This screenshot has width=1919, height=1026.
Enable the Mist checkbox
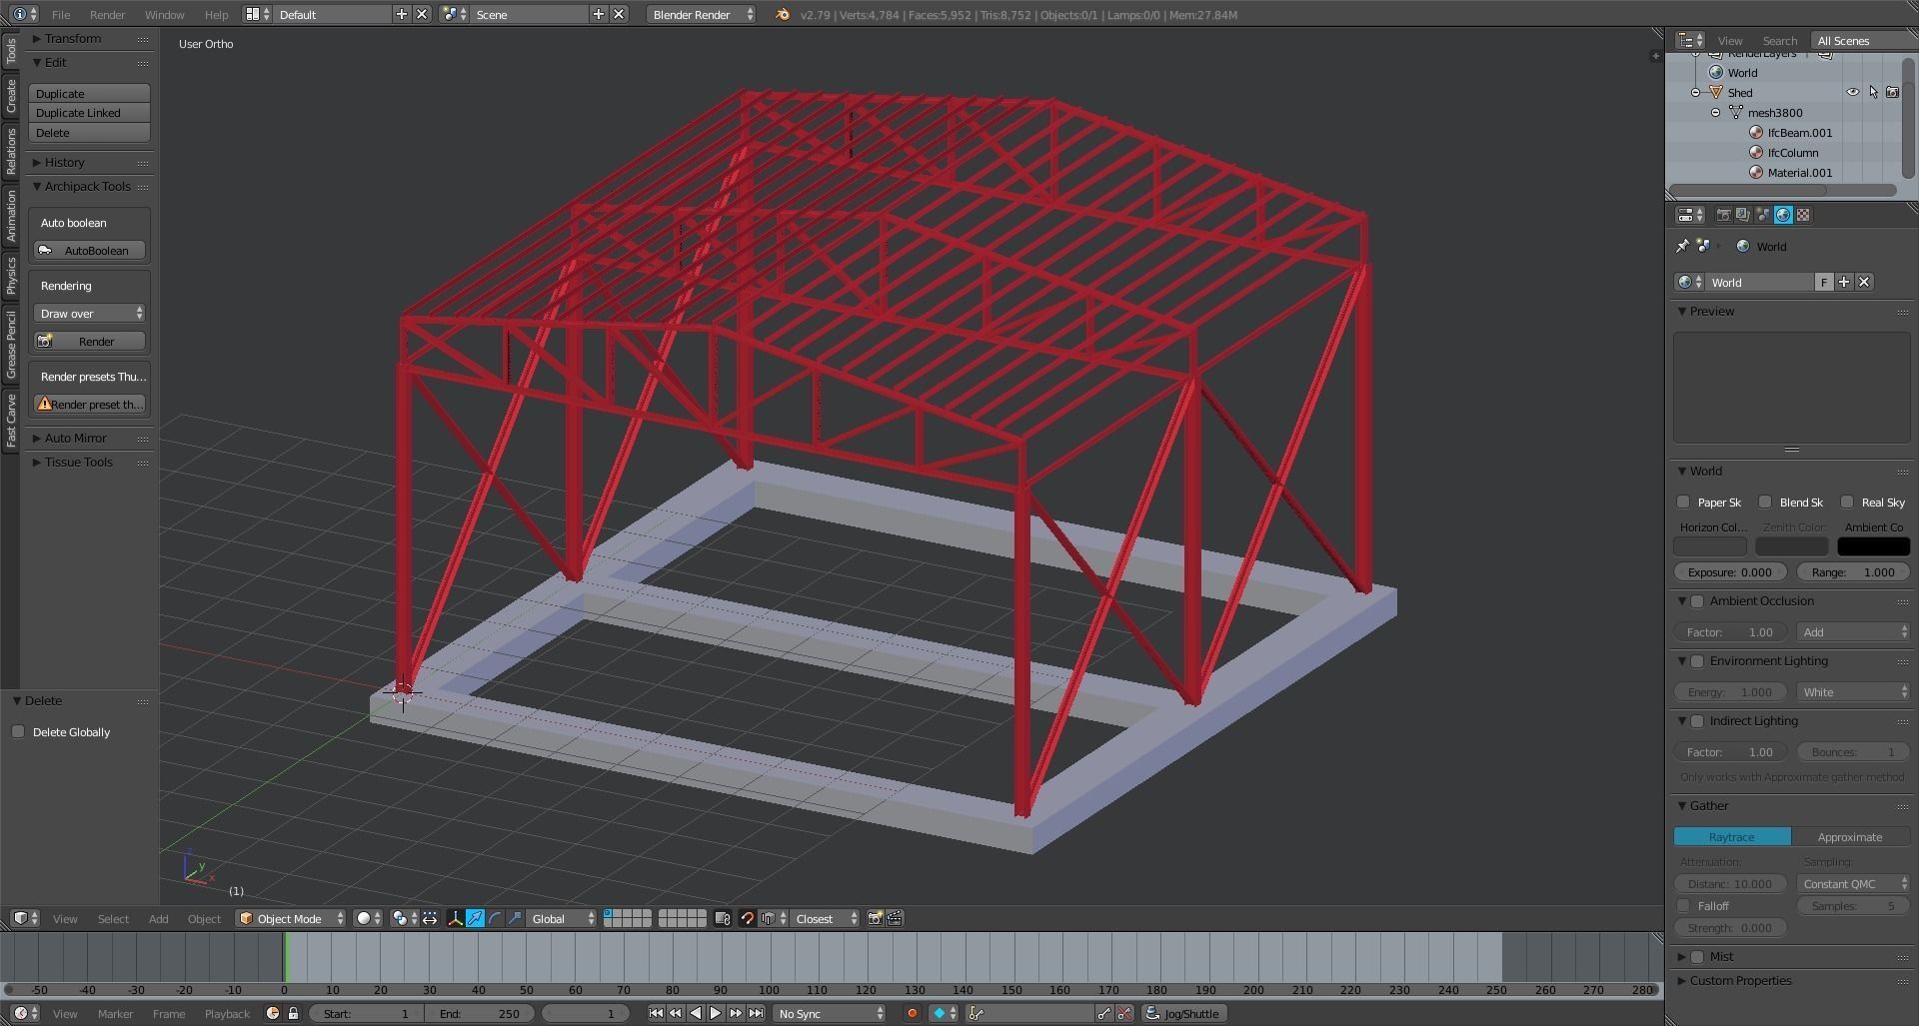point(1697,957)
